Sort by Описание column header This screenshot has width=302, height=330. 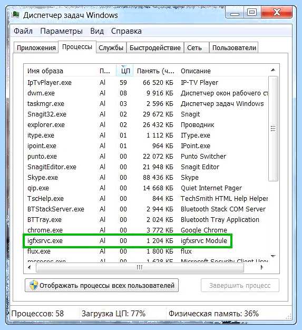[223, 71]
